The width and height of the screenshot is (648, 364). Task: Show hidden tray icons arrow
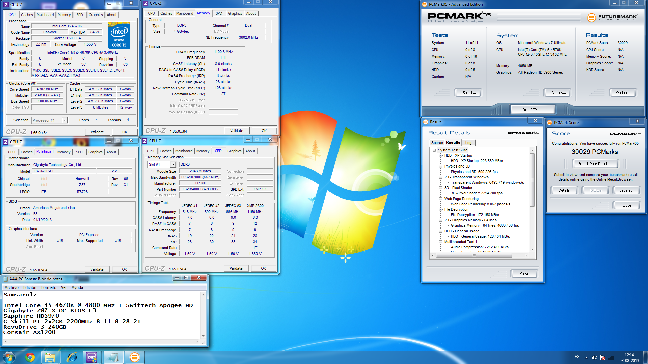point(586,358)
